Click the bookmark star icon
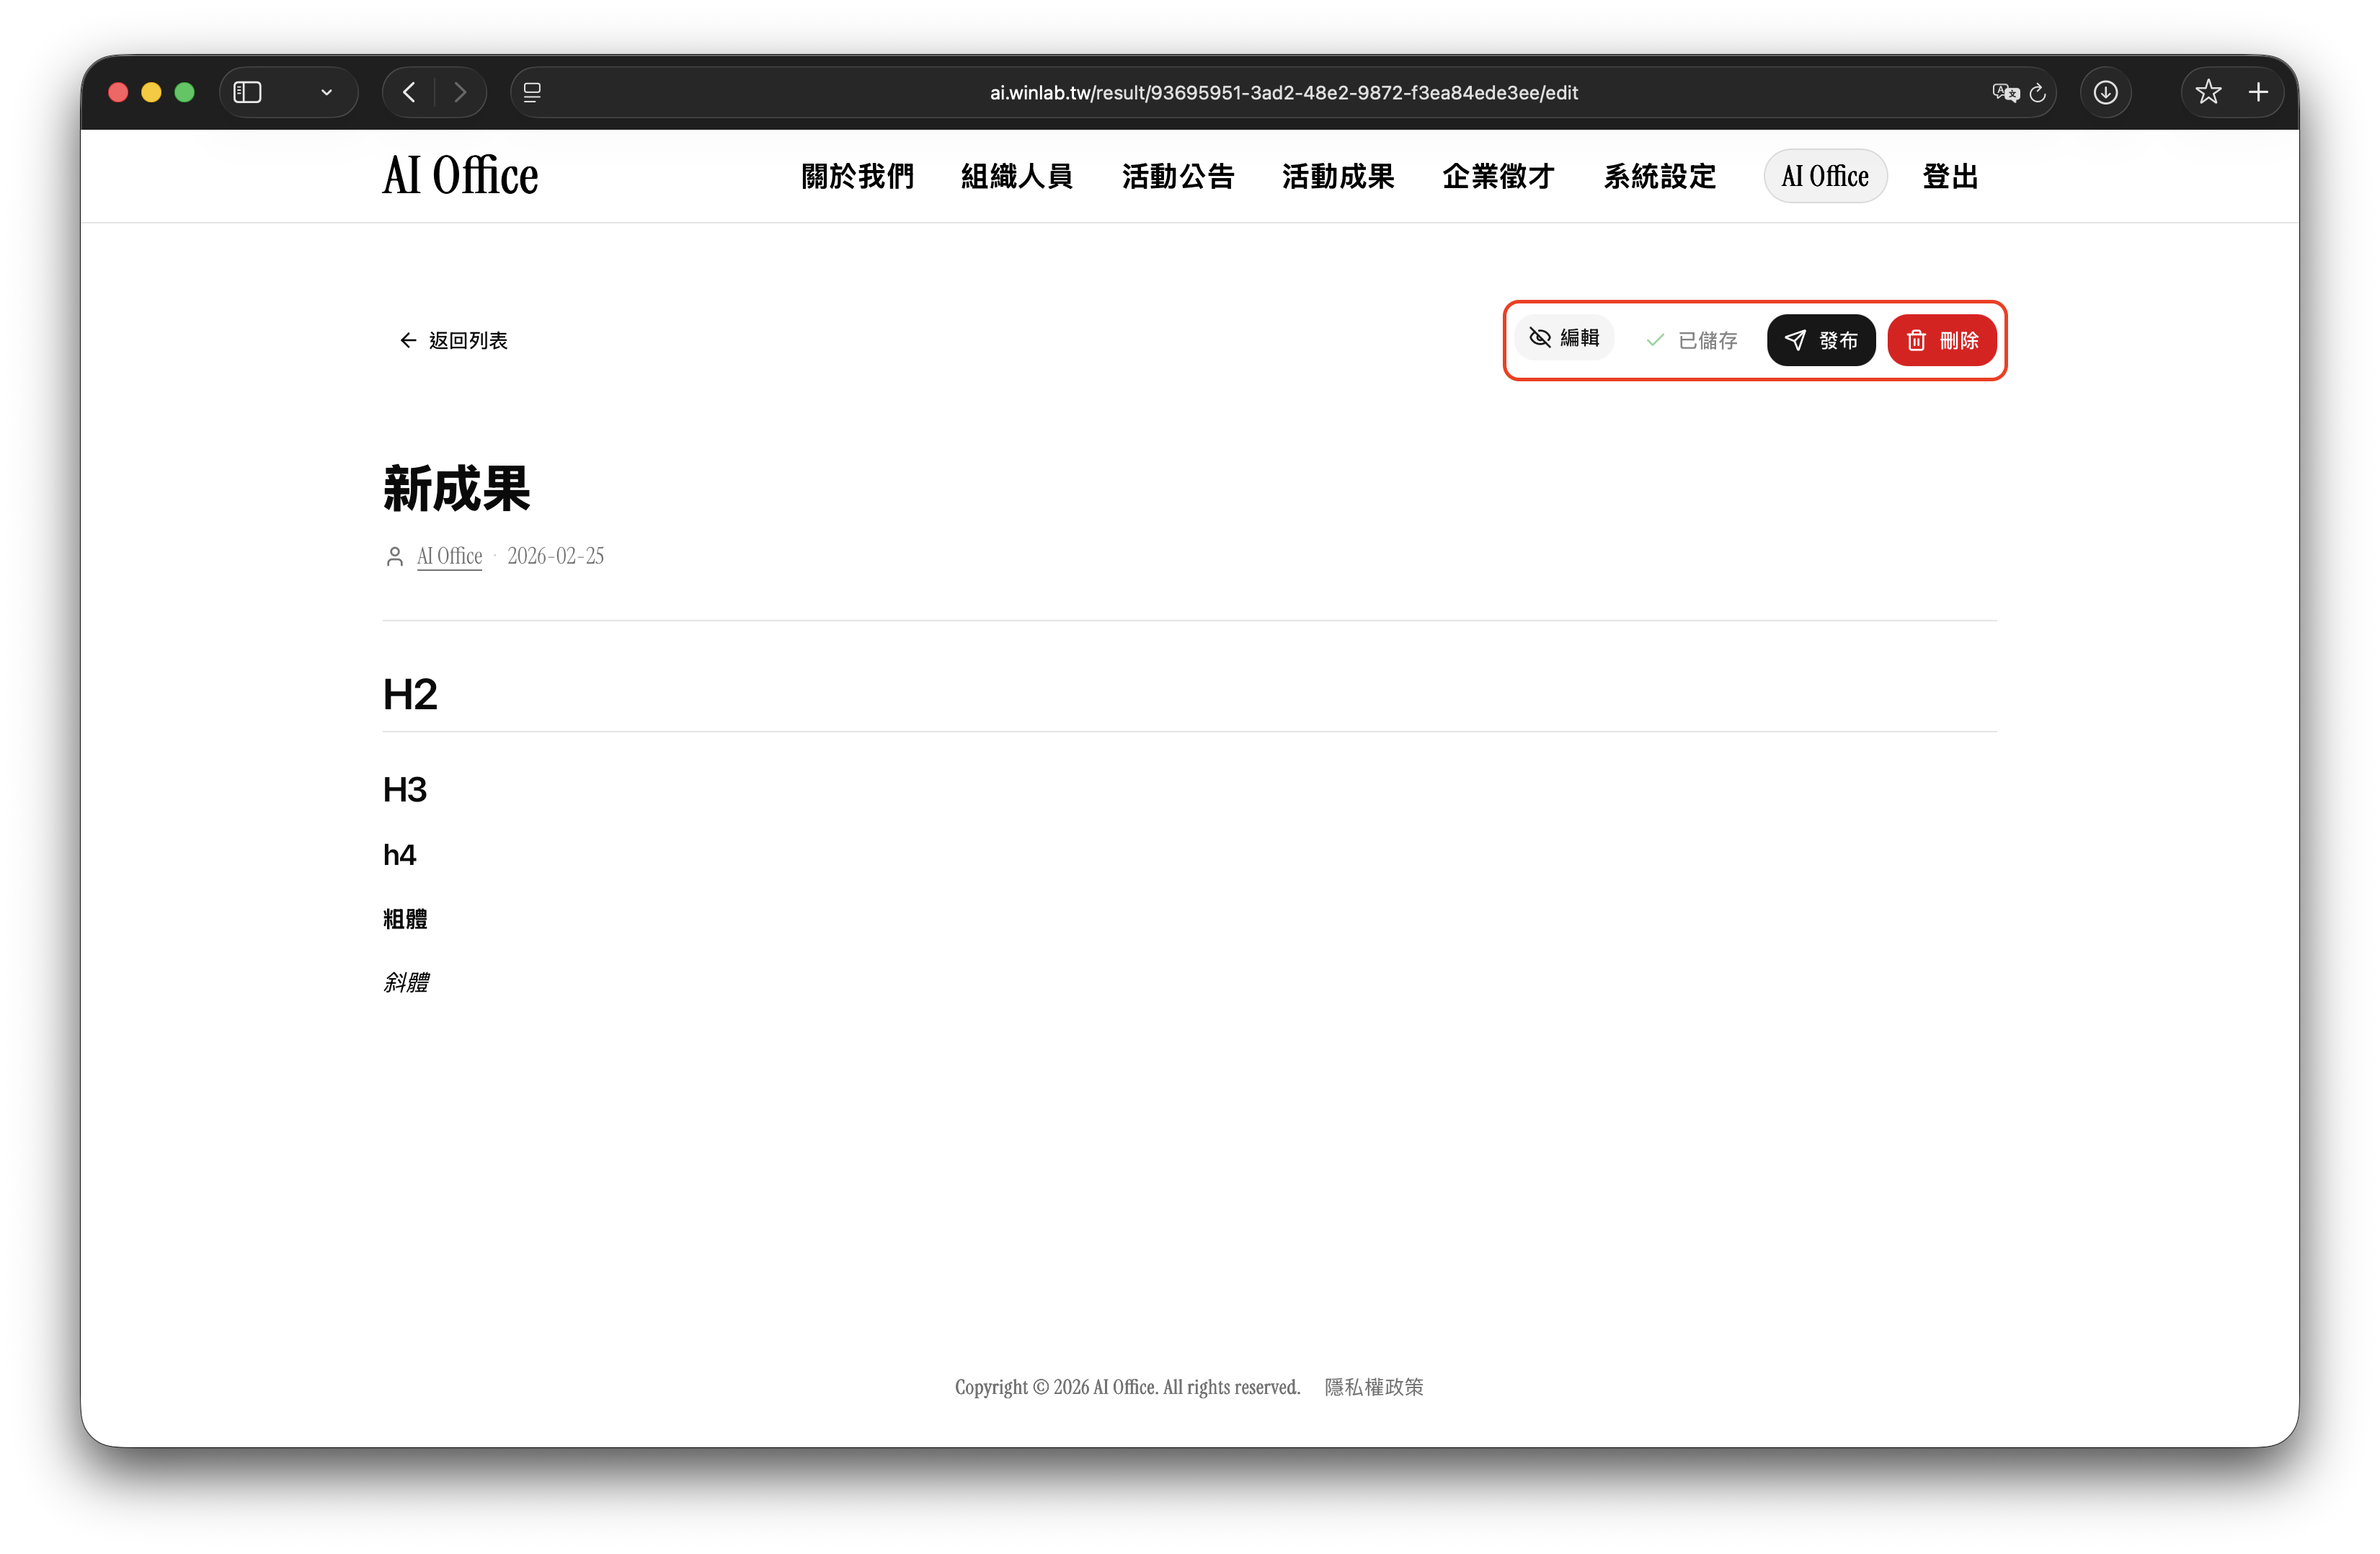The width and height of the screenshot is (2380, 1554). (x=2208, y=93)
